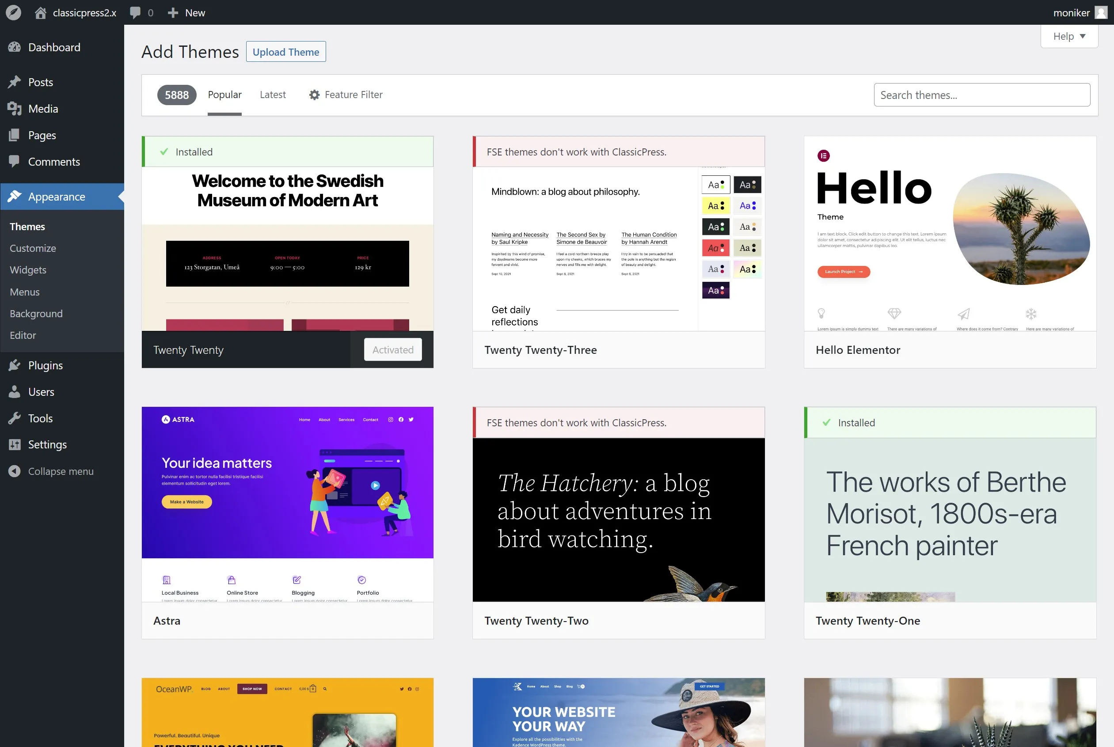Viewport: 1114px width, 747px height.
Task: Open the Customize submenu item
Action: pos(33,248)
